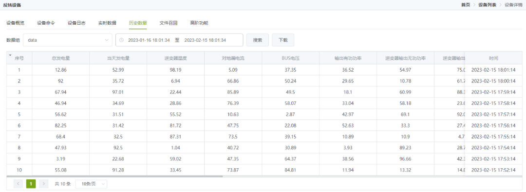Select time cell 2023-02-15 18:00:14
This screenshot has height=192, width=526.
tap(493, 81)
